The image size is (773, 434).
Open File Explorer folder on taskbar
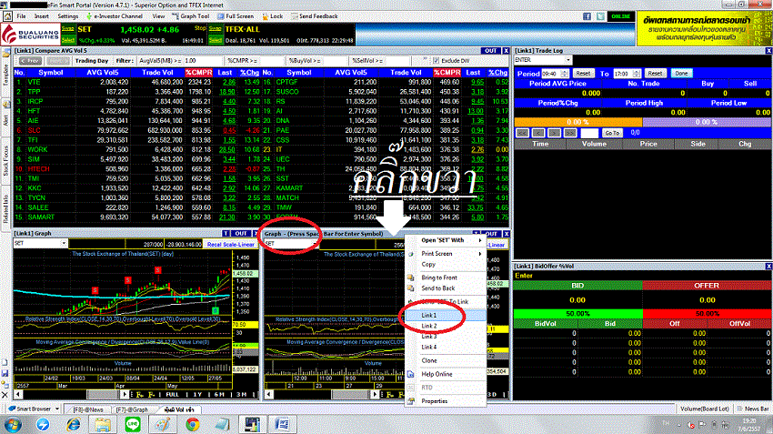pos(103,424)
